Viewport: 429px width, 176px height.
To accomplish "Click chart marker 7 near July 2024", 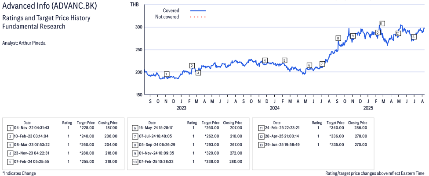I will (x=322, y=64).
